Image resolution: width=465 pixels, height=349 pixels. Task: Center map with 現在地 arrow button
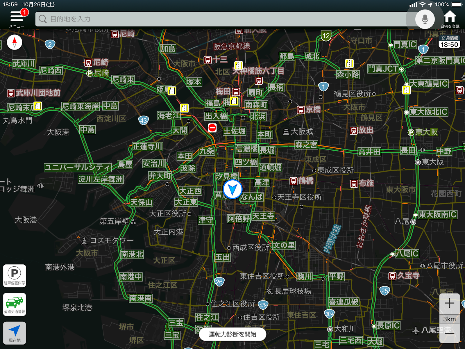(15, 333)
